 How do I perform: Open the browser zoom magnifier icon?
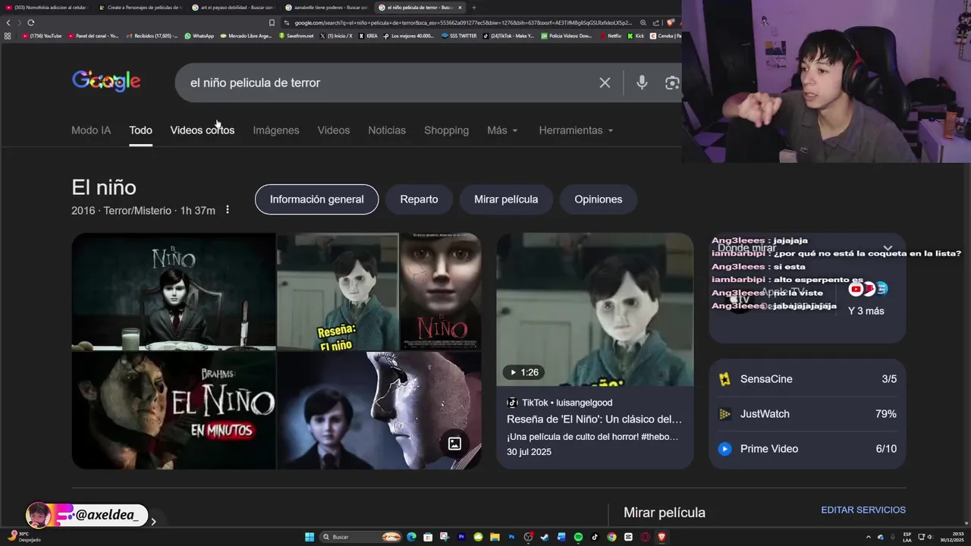pos(643,23)
